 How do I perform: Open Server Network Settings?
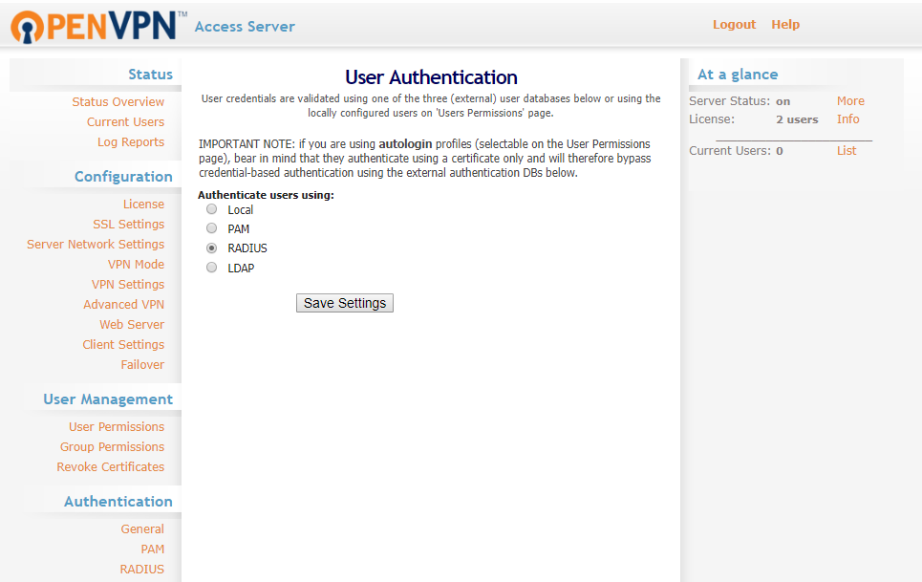[96, 244]
